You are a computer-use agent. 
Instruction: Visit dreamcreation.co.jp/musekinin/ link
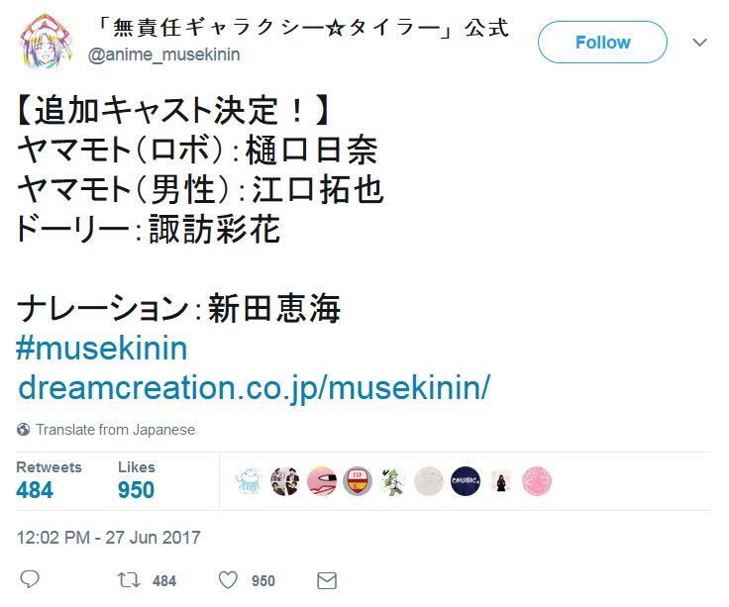(255, 387)
